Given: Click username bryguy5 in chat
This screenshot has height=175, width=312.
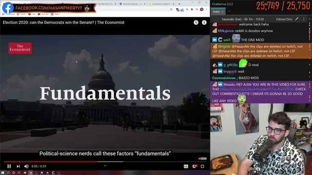Looking at the screenshot, I should coord(230,71).
